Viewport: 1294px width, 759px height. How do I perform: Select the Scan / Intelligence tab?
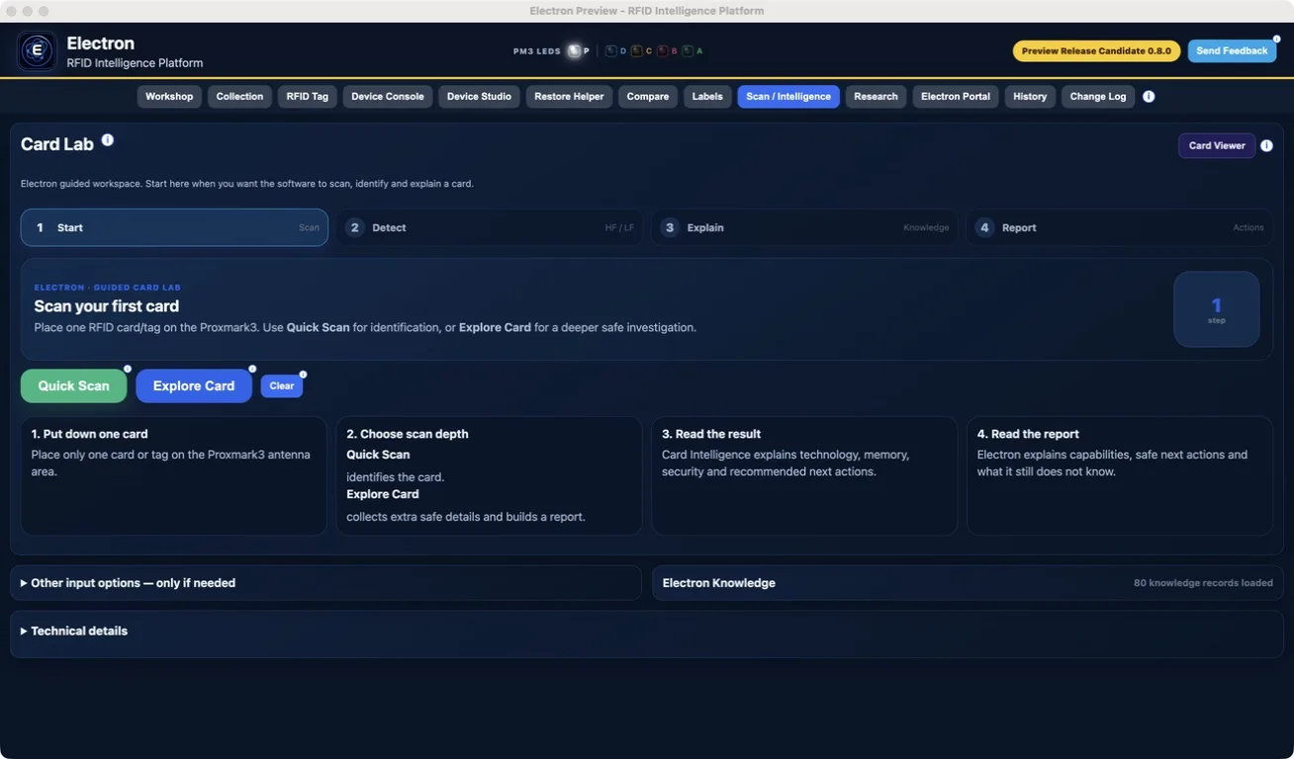pyautogui.click(x=788, y=97)
